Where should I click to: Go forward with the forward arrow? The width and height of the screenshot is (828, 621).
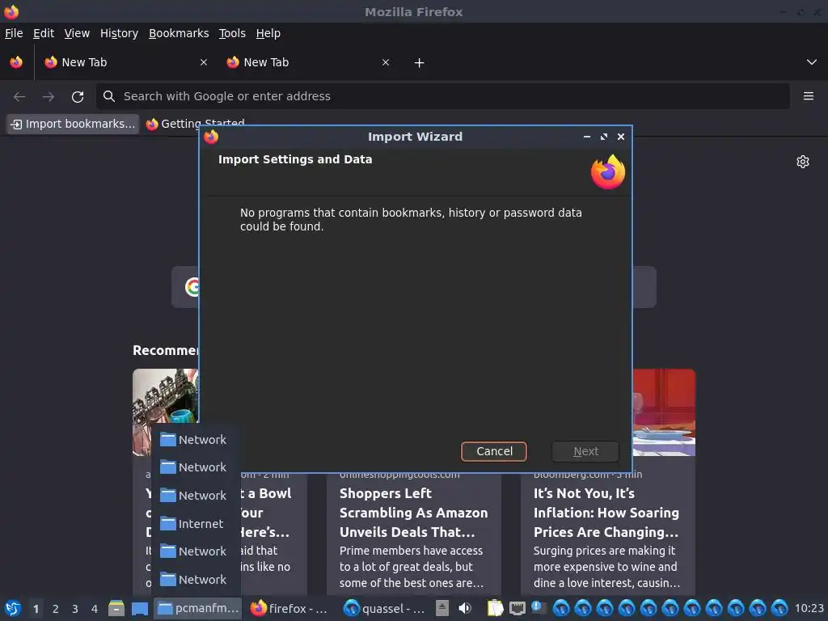(x=48, y=96)
